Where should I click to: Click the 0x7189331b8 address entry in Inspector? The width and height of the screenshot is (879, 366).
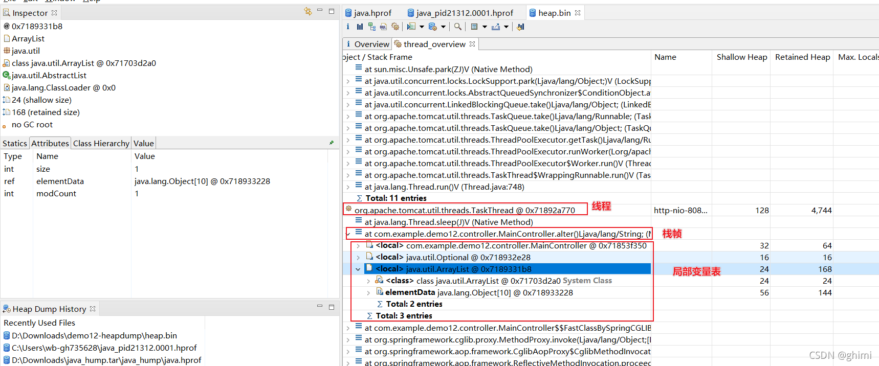point(37,27)
